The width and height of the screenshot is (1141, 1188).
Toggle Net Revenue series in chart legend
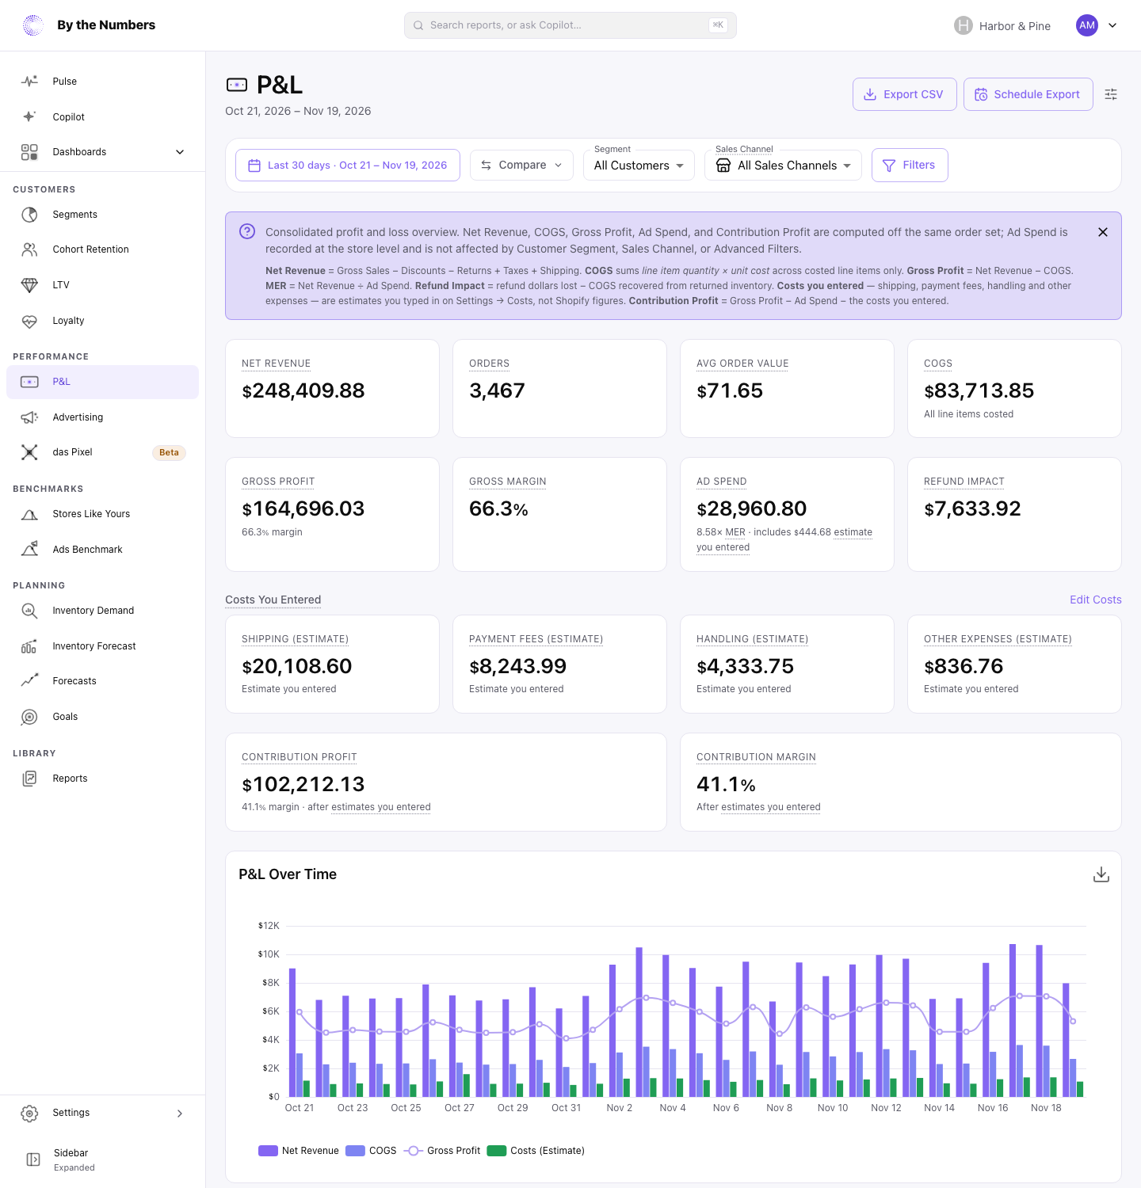[x=299, y=1151]
